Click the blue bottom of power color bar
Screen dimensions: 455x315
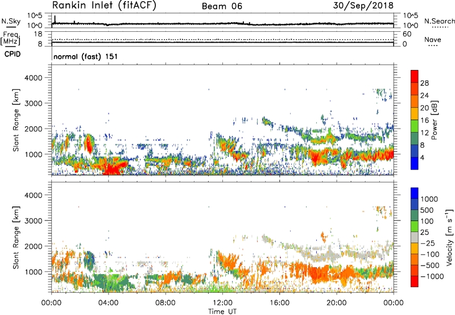[x=415, y=164]
